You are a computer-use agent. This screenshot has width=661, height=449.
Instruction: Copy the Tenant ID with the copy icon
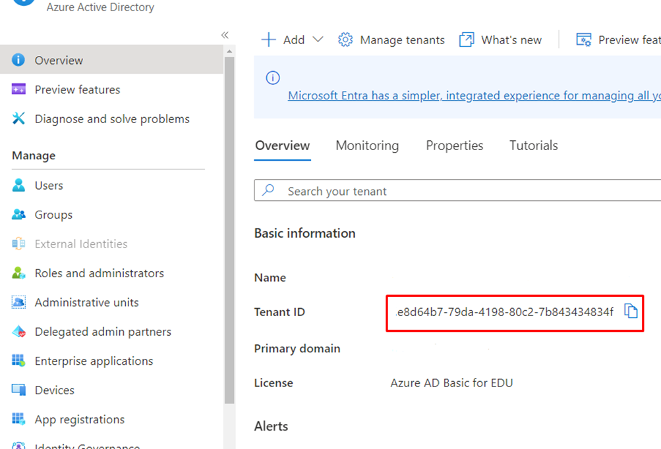631,311
